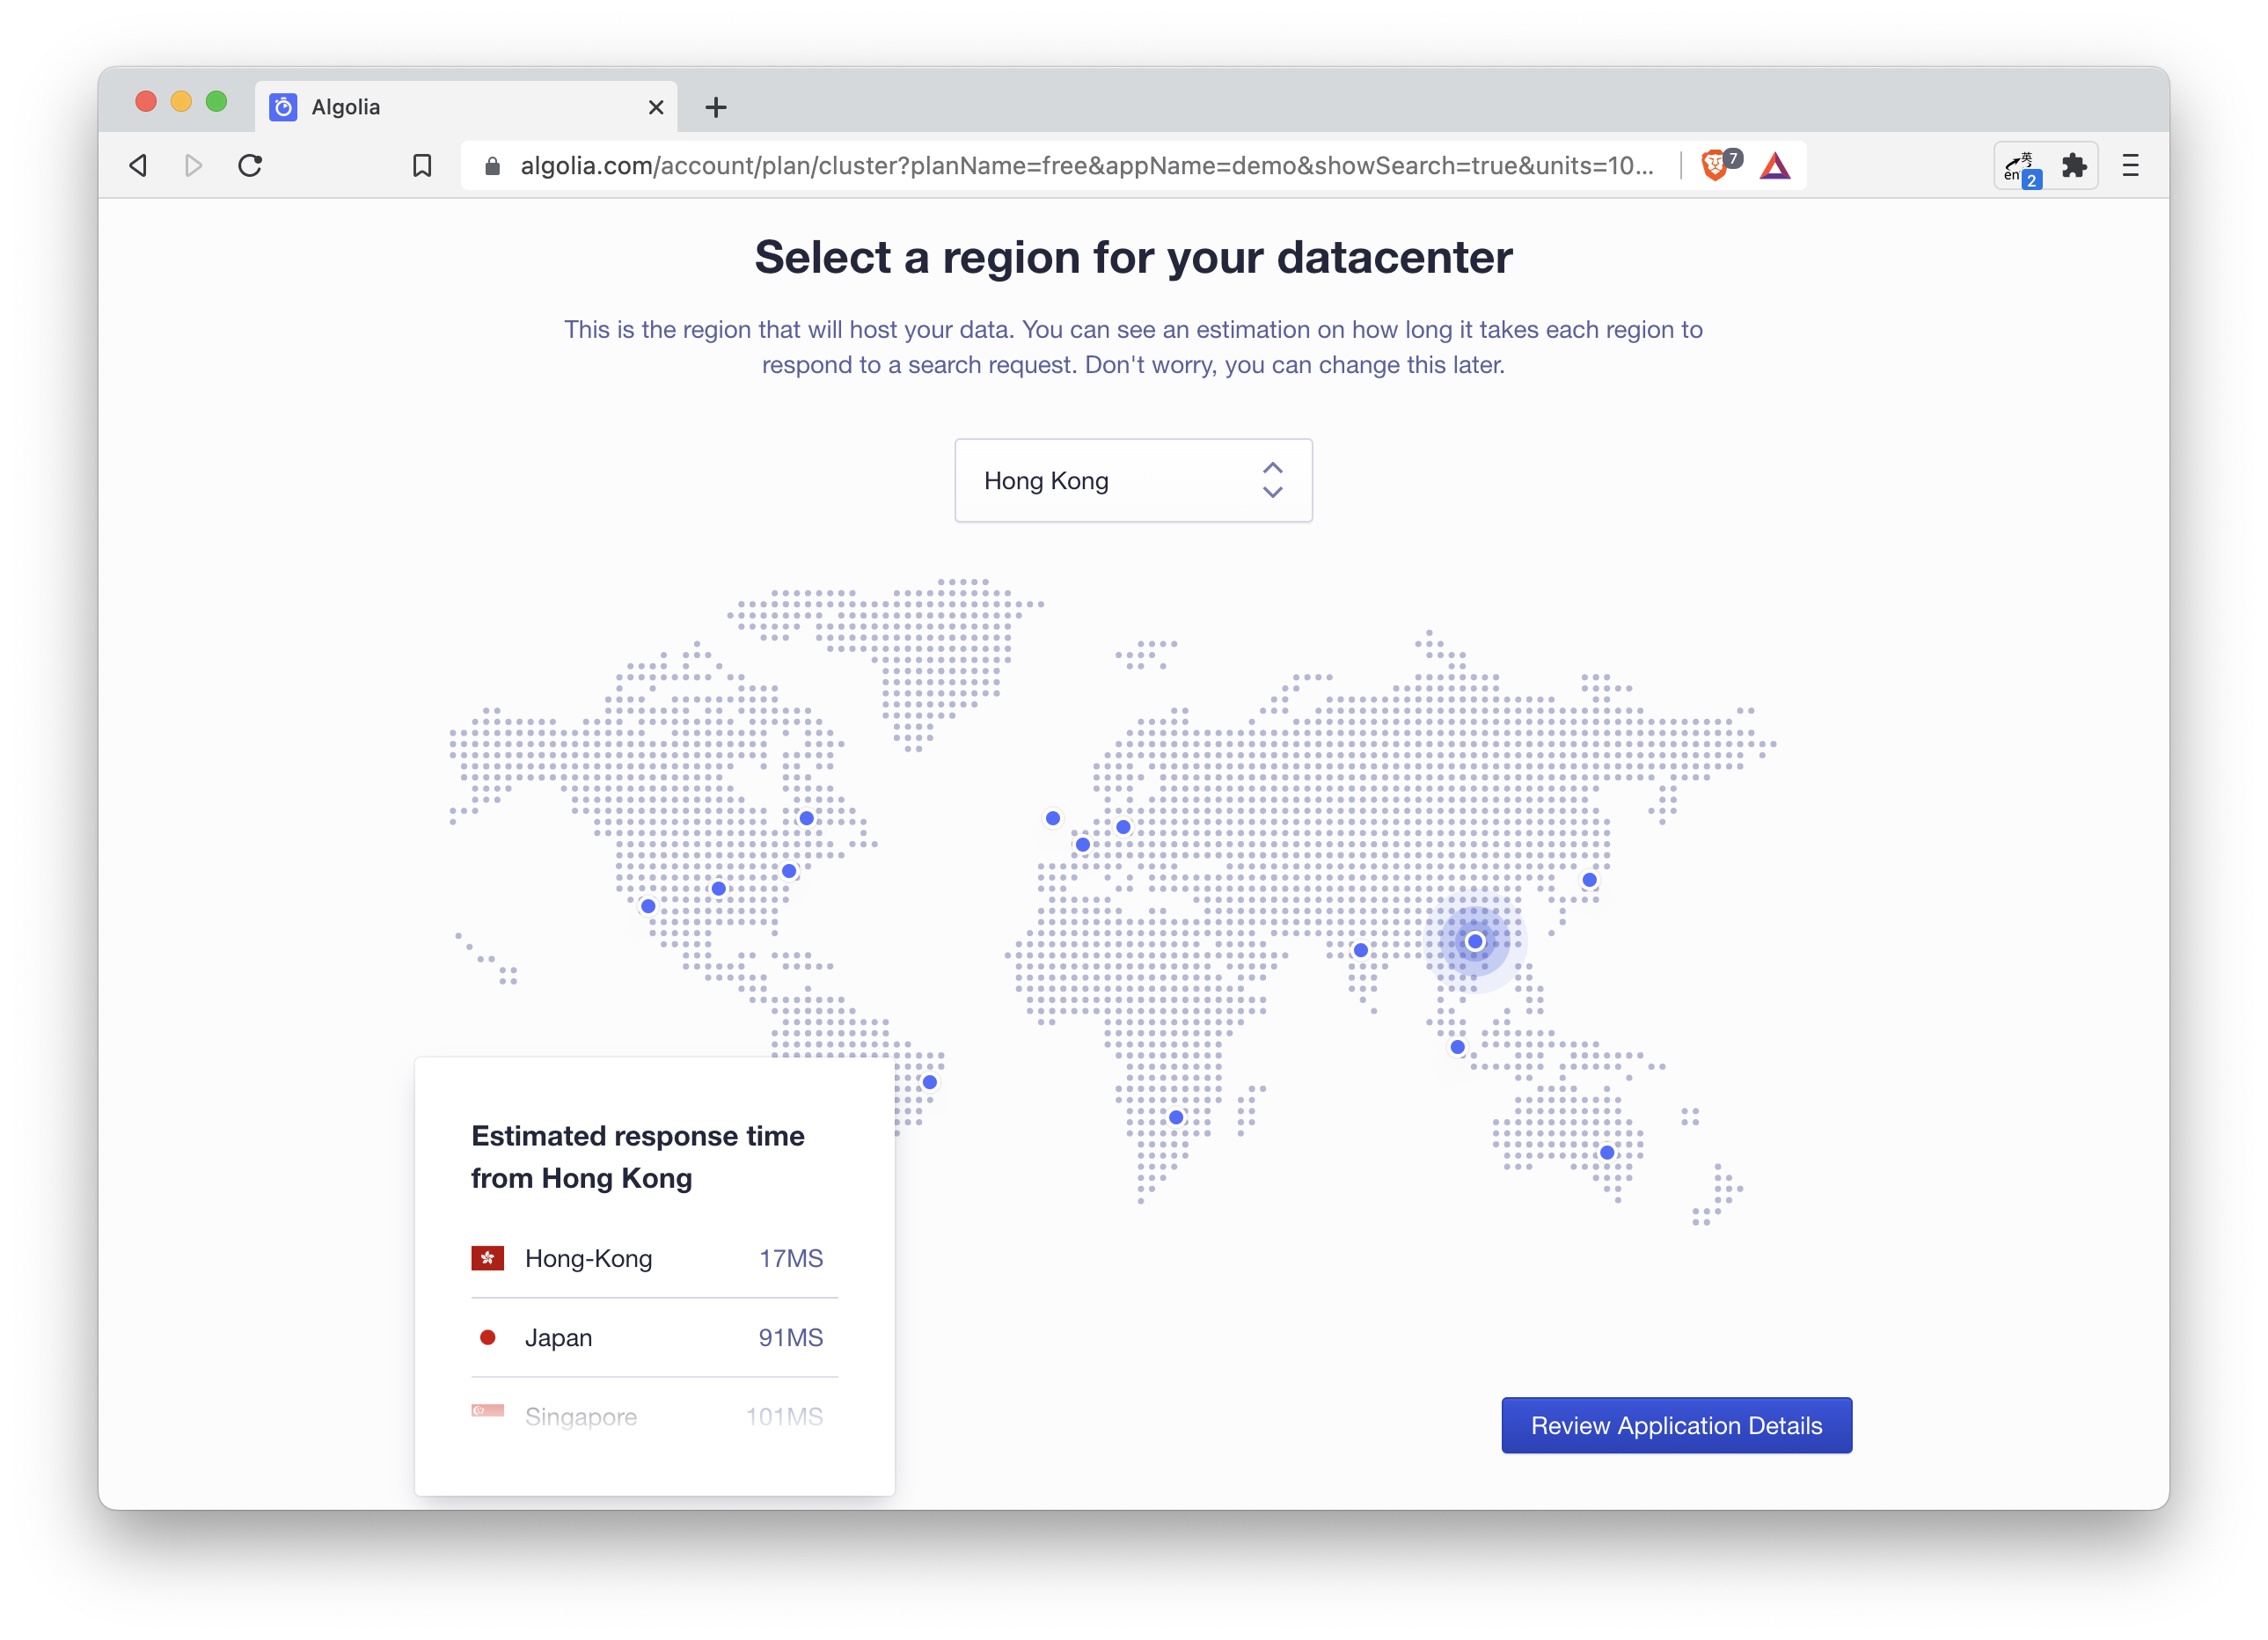Screen dimensions: 2268x1640
Task: Bookmark this page
Action: pyautogui.click(x=422, y=165)
